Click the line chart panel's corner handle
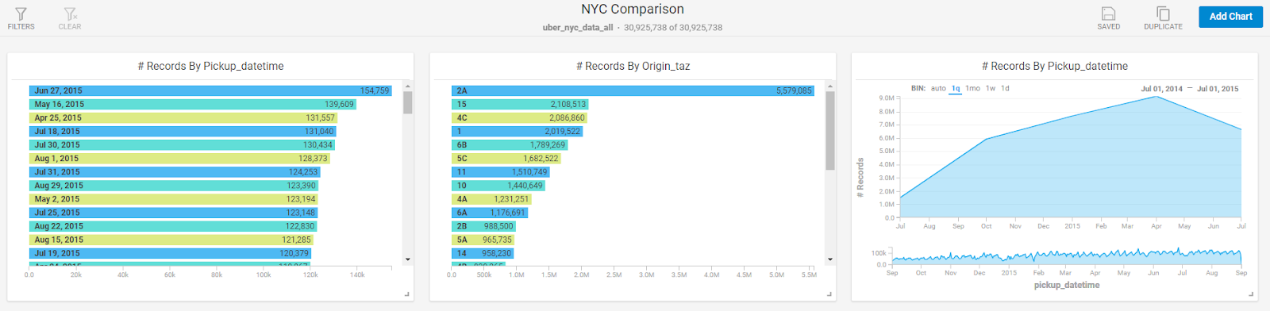 [1252, 294]
